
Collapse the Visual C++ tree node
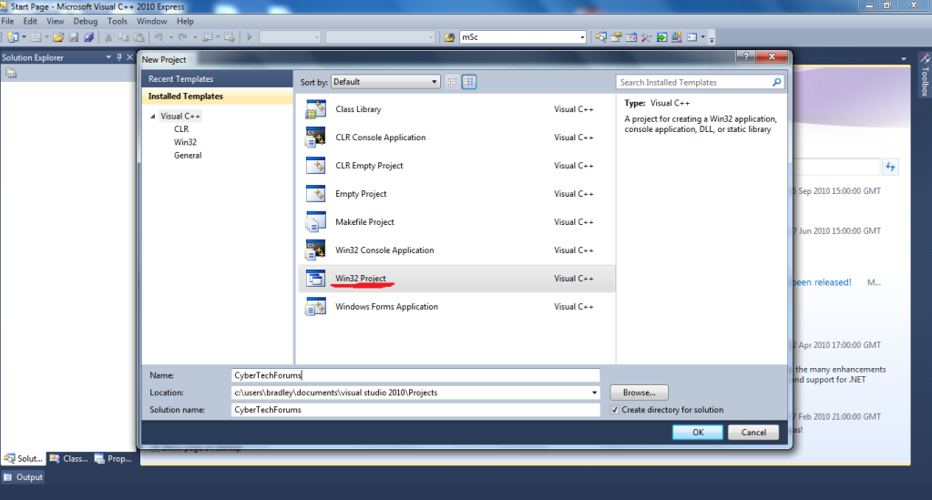(x=153, y=117)
